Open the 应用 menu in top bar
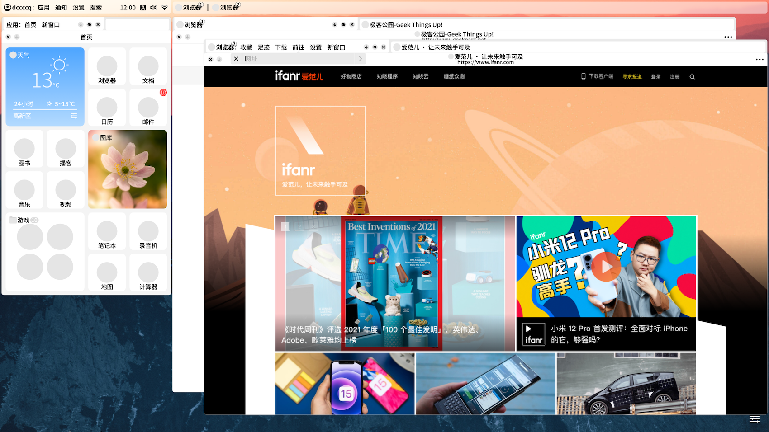Screen dimensions: 769x432 pyautogui.click(x=43, y=8)
